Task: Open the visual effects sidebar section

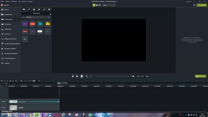Action: tap(10, 54)
